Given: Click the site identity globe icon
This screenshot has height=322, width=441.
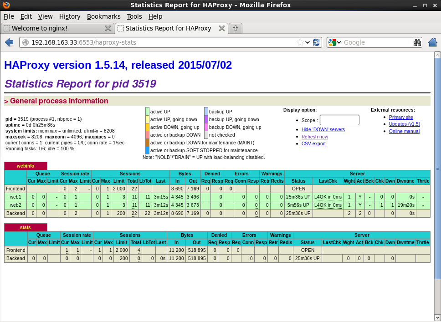Looking at the screenshot, I should coord(26,42).
